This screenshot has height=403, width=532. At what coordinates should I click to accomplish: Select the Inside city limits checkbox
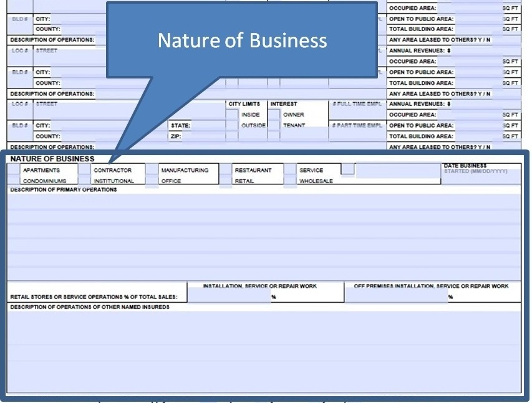(232, 113)
